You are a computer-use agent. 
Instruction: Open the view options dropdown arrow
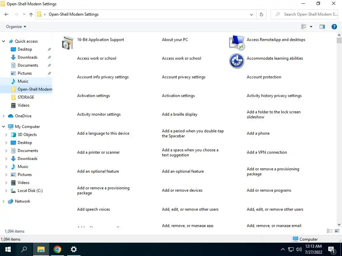(x=311, y=27)
